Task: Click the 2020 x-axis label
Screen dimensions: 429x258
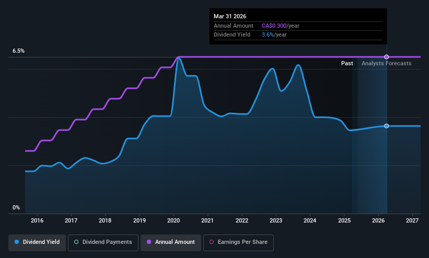Action: coord(173,220)
